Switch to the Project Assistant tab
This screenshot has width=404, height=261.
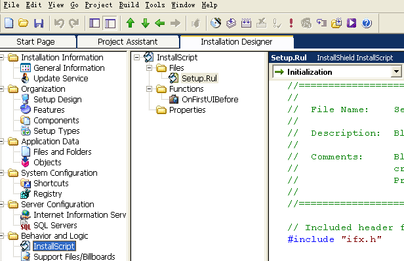[128, 42]
